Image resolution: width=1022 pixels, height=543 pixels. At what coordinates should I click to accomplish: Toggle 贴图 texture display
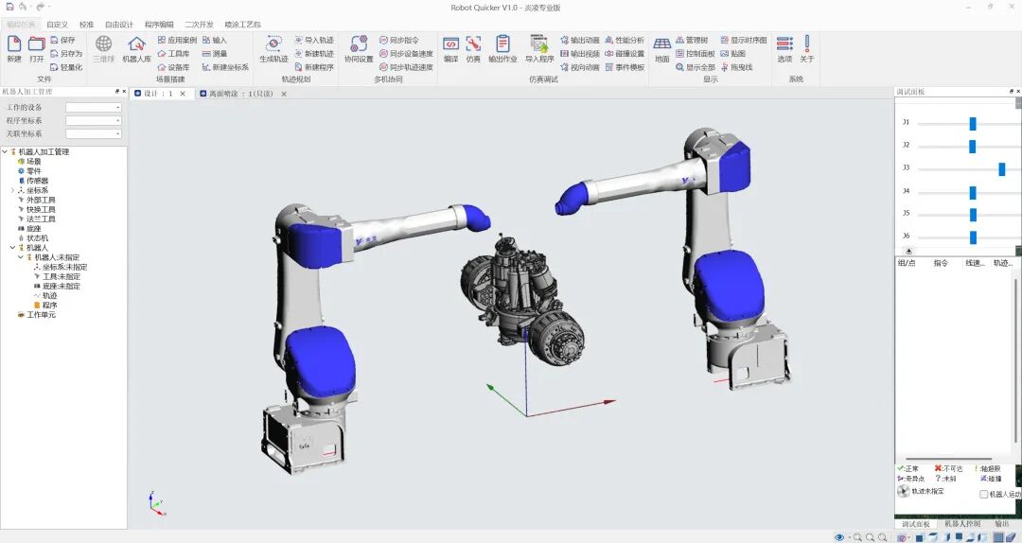pos(732,54)
